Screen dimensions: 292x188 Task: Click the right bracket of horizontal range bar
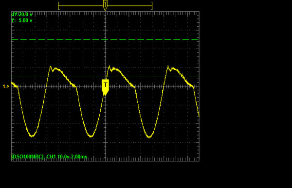coord(152,6)
